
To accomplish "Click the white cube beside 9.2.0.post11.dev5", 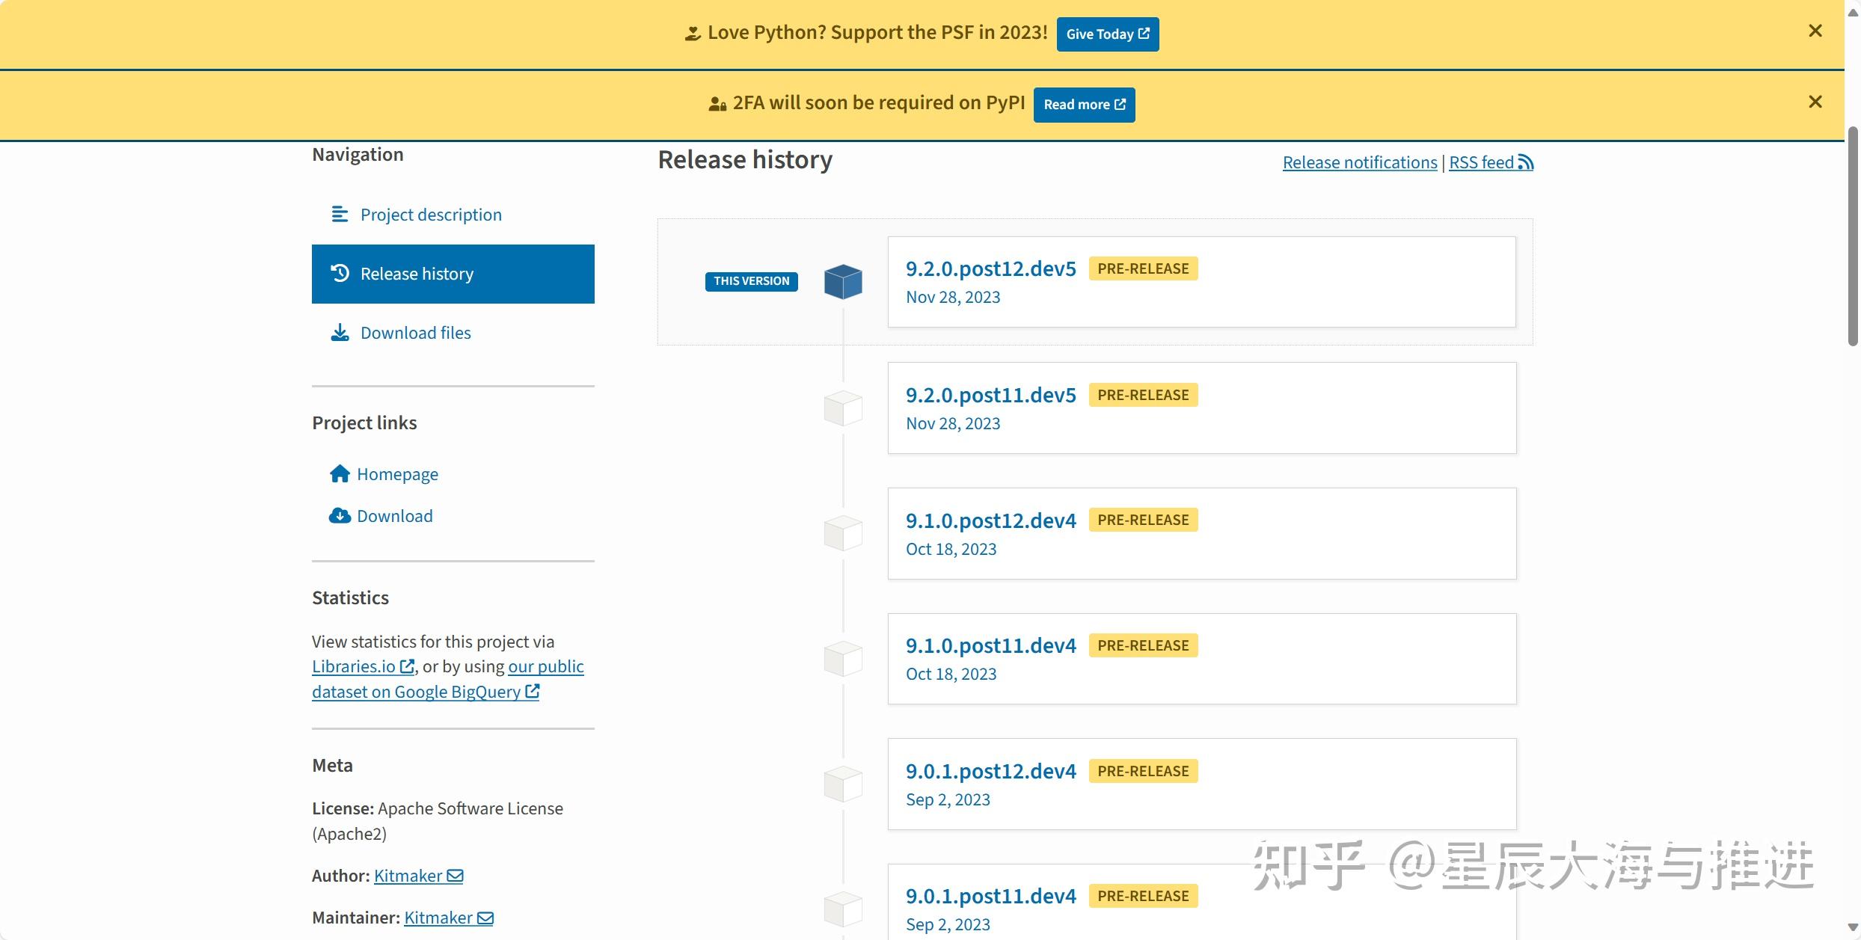I will tap(843, 408).
